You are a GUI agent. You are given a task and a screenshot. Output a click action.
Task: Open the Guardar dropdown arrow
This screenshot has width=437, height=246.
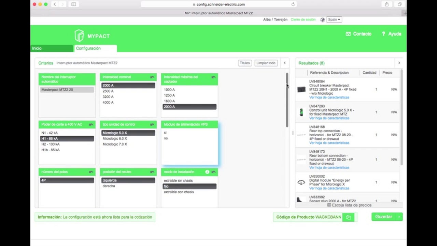[x=399, y=217]
